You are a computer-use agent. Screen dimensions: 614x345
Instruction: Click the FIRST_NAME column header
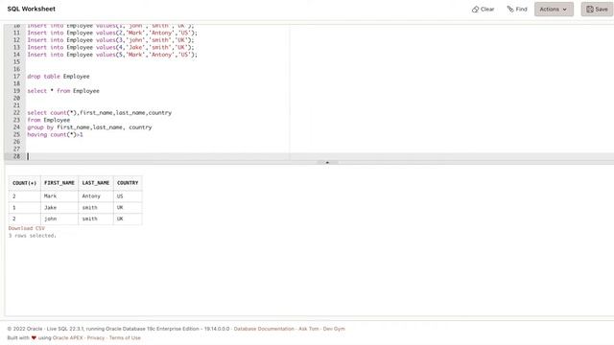coord(59,183)
